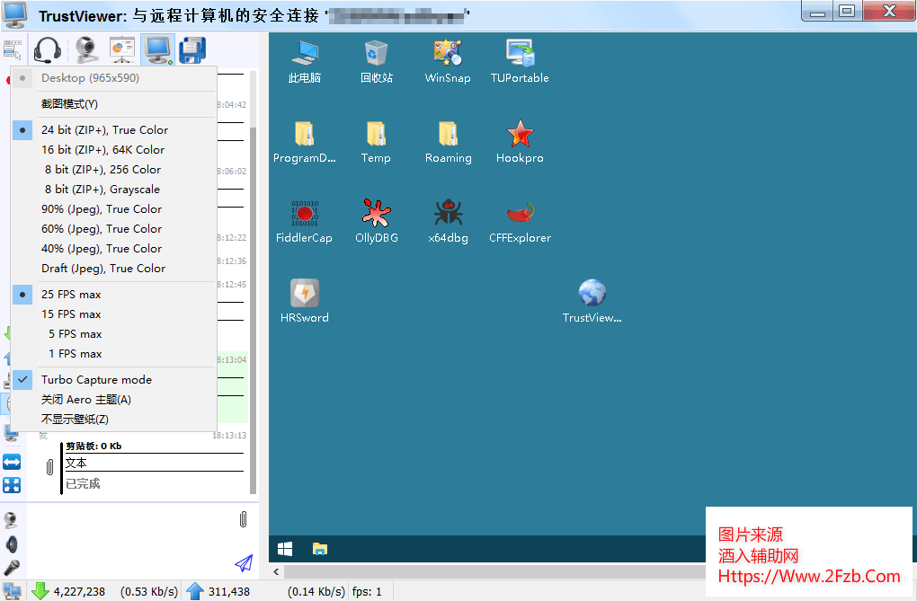This screenshot has height=601, width=917.
Task: Toggle Turbo Capture mode checkmark
Action: pos(96,380)
